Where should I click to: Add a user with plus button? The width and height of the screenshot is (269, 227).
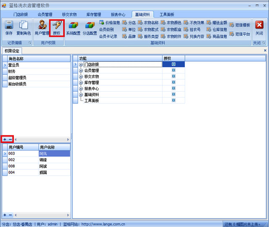click(5, 215)
